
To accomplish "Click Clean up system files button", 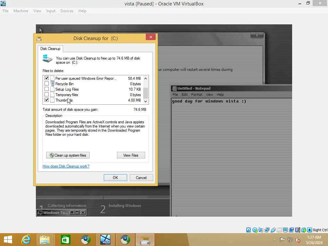I will click(68, 155).
